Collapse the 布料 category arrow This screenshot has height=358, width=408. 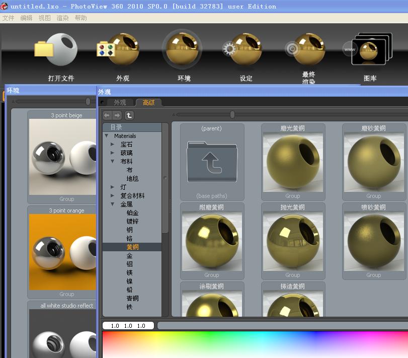coord(112,162)
